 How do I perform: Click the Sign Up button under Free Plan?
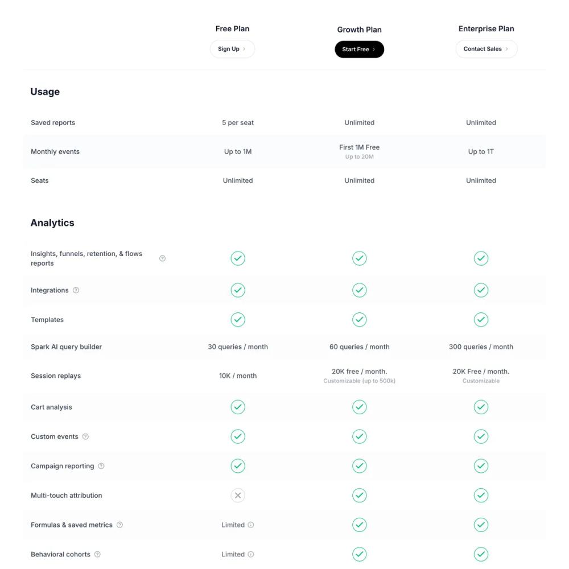click(x=232, y=49)
